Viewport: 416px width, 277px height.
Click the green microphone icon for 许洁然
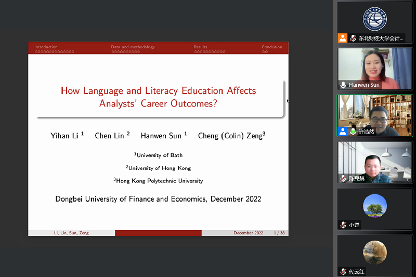tap(353, 131)
